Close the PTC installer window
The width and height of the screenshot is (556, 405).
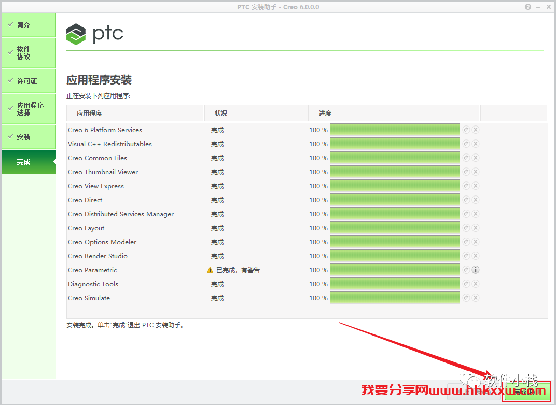(549, 7)
